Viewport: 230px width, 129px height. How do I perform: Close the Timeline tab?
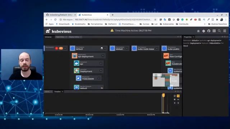coord(62,92)
